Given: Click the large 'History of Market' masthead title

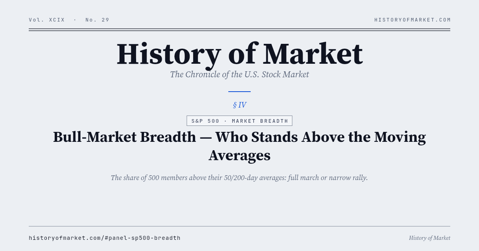Looking at the screenshot, I should 239,54.
